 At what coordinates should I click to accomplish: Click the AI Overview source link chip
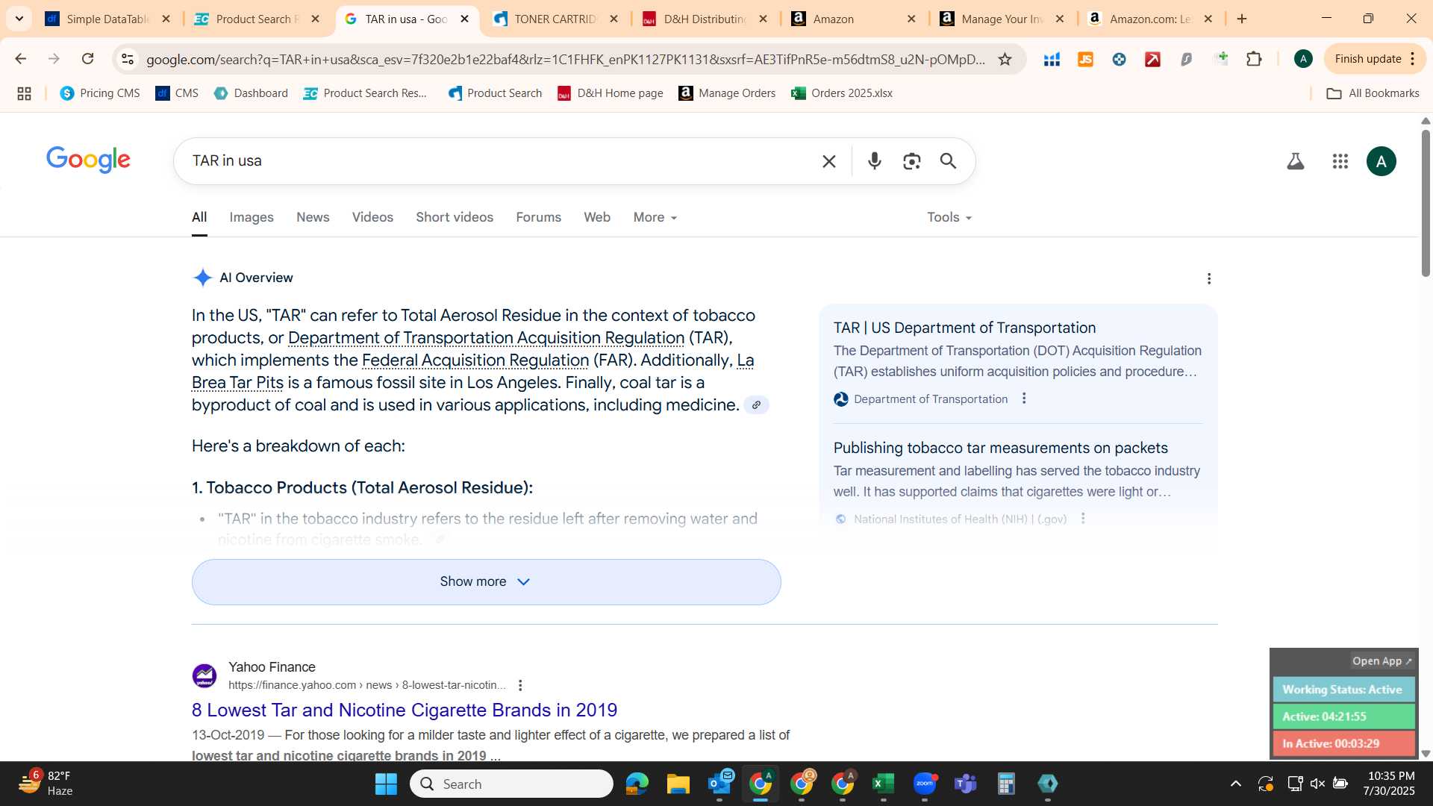pyautogui.click(x=756, y=405)
